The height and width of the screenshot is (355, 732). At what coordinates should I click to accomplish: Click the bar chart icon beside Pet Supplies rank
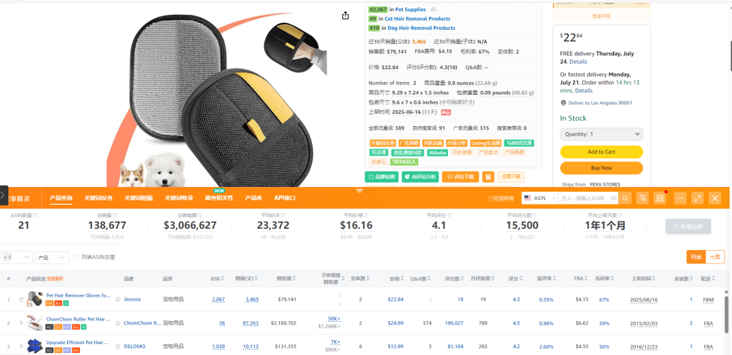434,9
